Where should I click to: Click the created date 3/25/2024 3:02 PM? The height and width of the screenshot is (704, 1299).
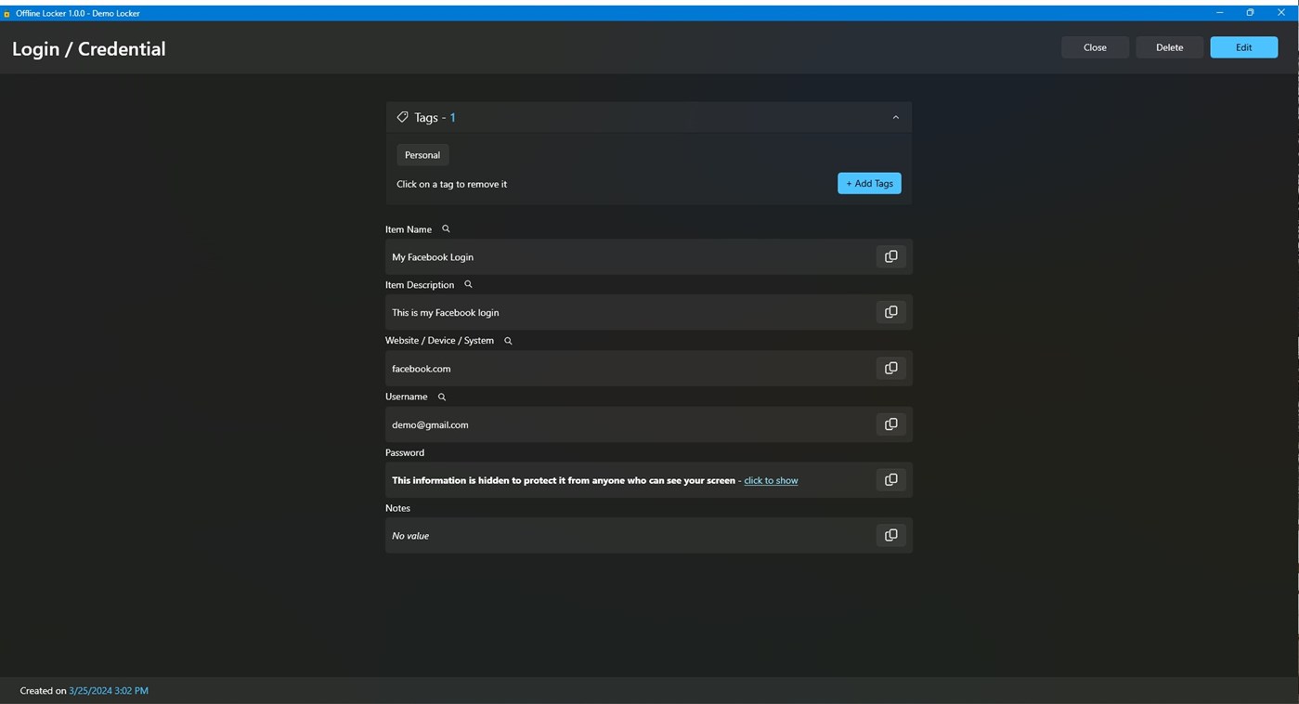pos(109,690)
